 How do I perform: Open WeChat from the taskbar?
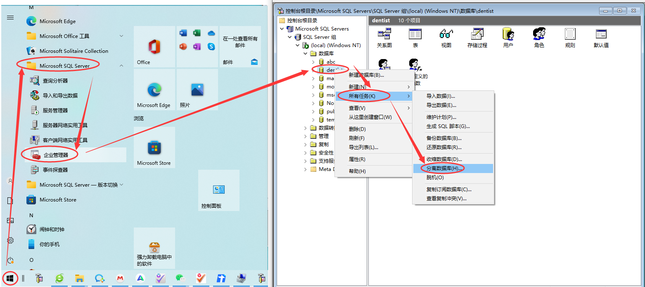(180, 278)
